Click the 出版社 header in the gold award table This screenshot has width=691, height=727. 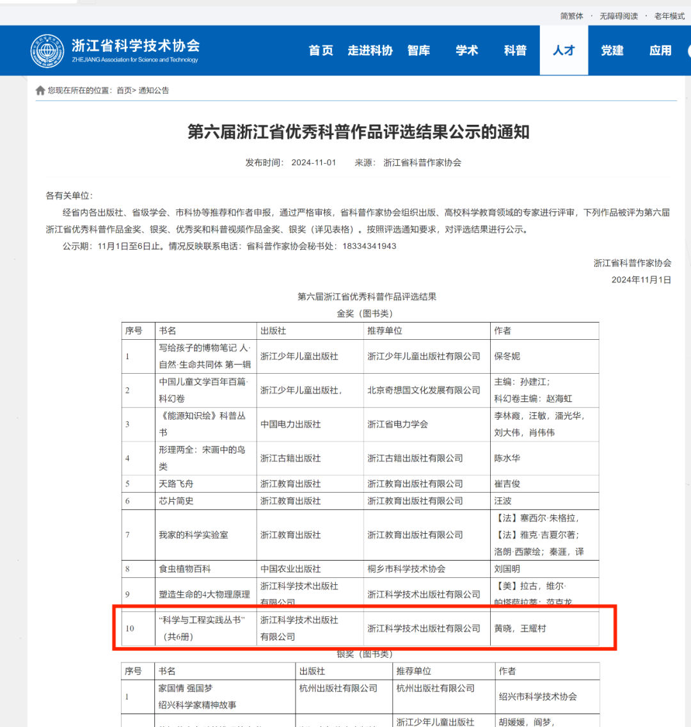273,331
